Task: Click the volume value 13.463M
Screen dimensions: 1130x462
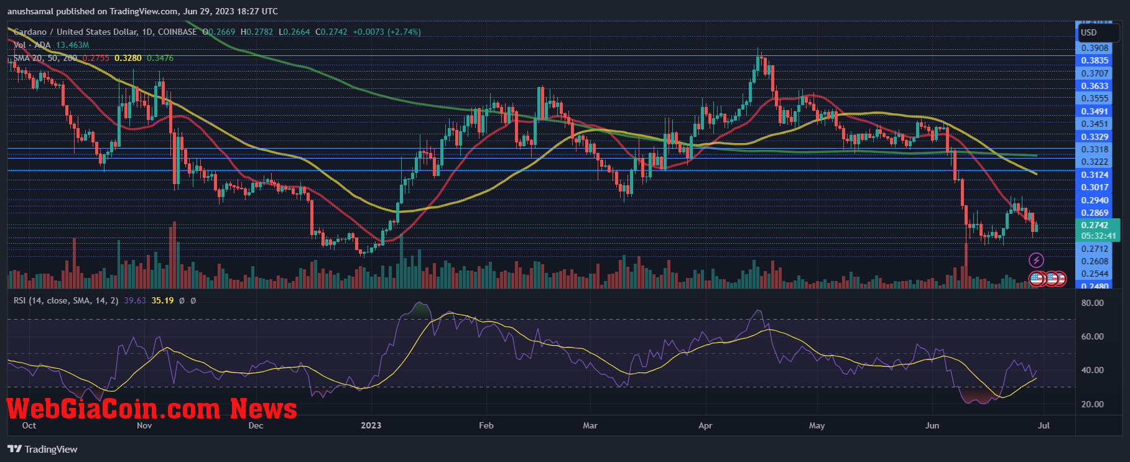Action: [x=72, y=45]
